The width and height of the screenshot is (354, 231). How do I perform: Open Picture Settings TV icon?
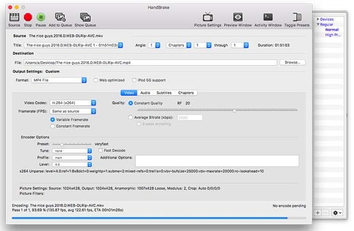click(208, 17)
